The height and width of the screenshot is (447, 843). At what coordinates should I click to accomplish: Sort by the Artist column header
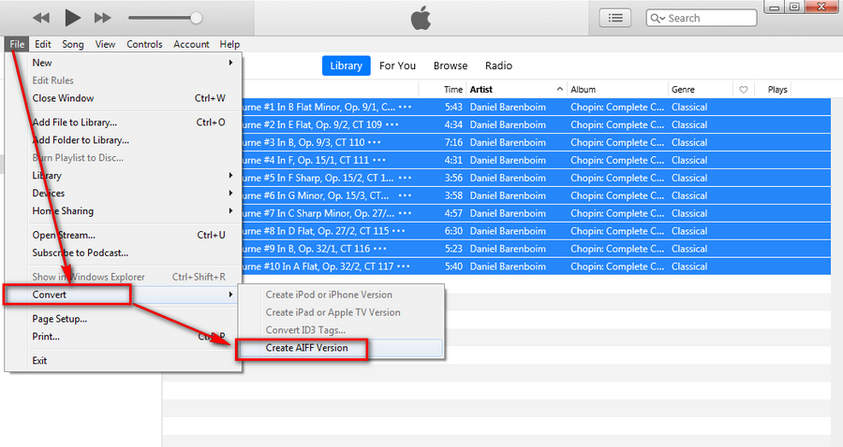click(481, 90)
